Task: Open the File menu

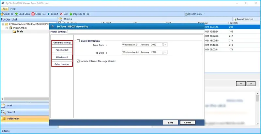Action: [x=5, y=9]
